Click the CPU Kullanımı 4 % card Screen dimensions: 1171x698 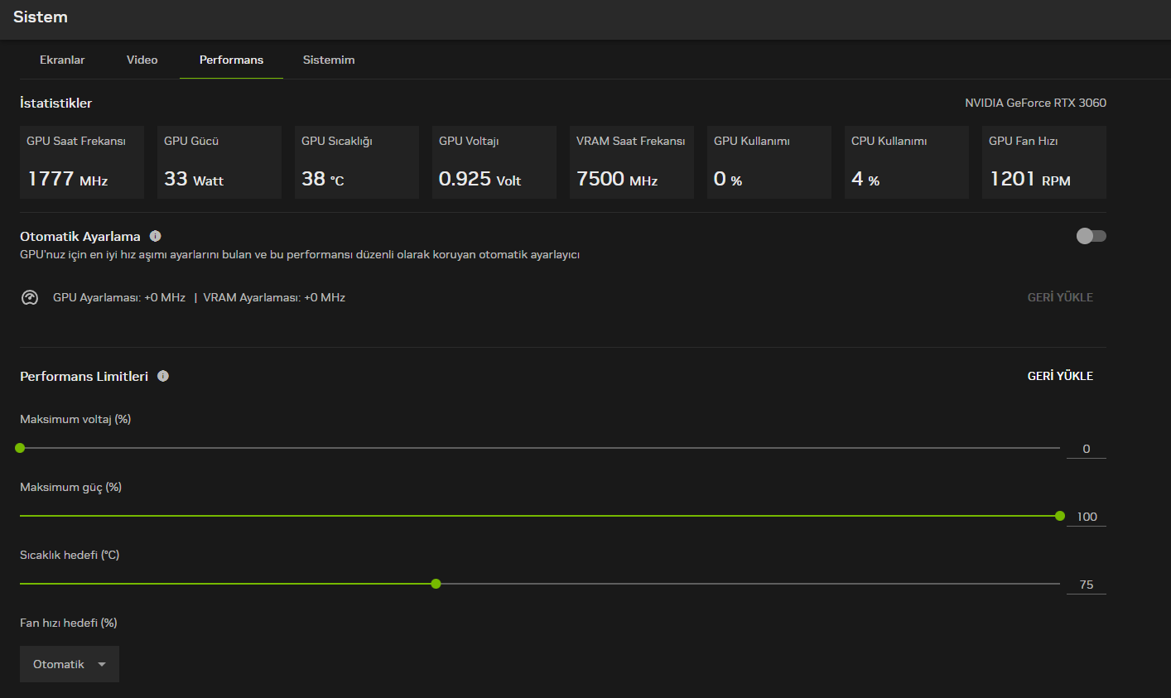907,162
